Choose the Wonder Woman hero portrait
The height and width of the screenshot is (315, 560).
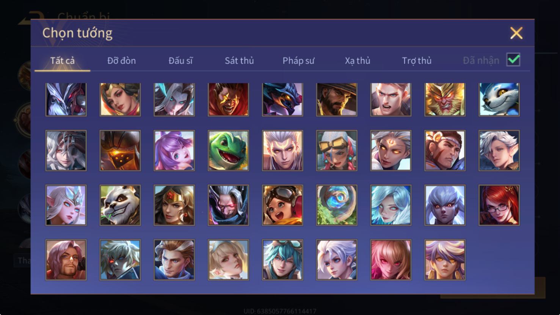[174, 205]
